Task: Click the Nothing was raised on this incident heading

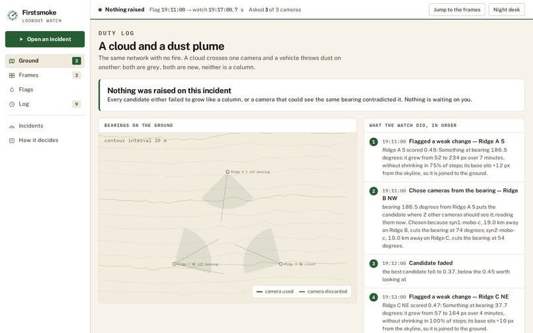Action: (169, 91)
